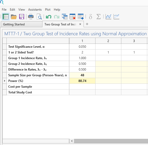Close the Two Group Test tab

[x=80, y=24]
